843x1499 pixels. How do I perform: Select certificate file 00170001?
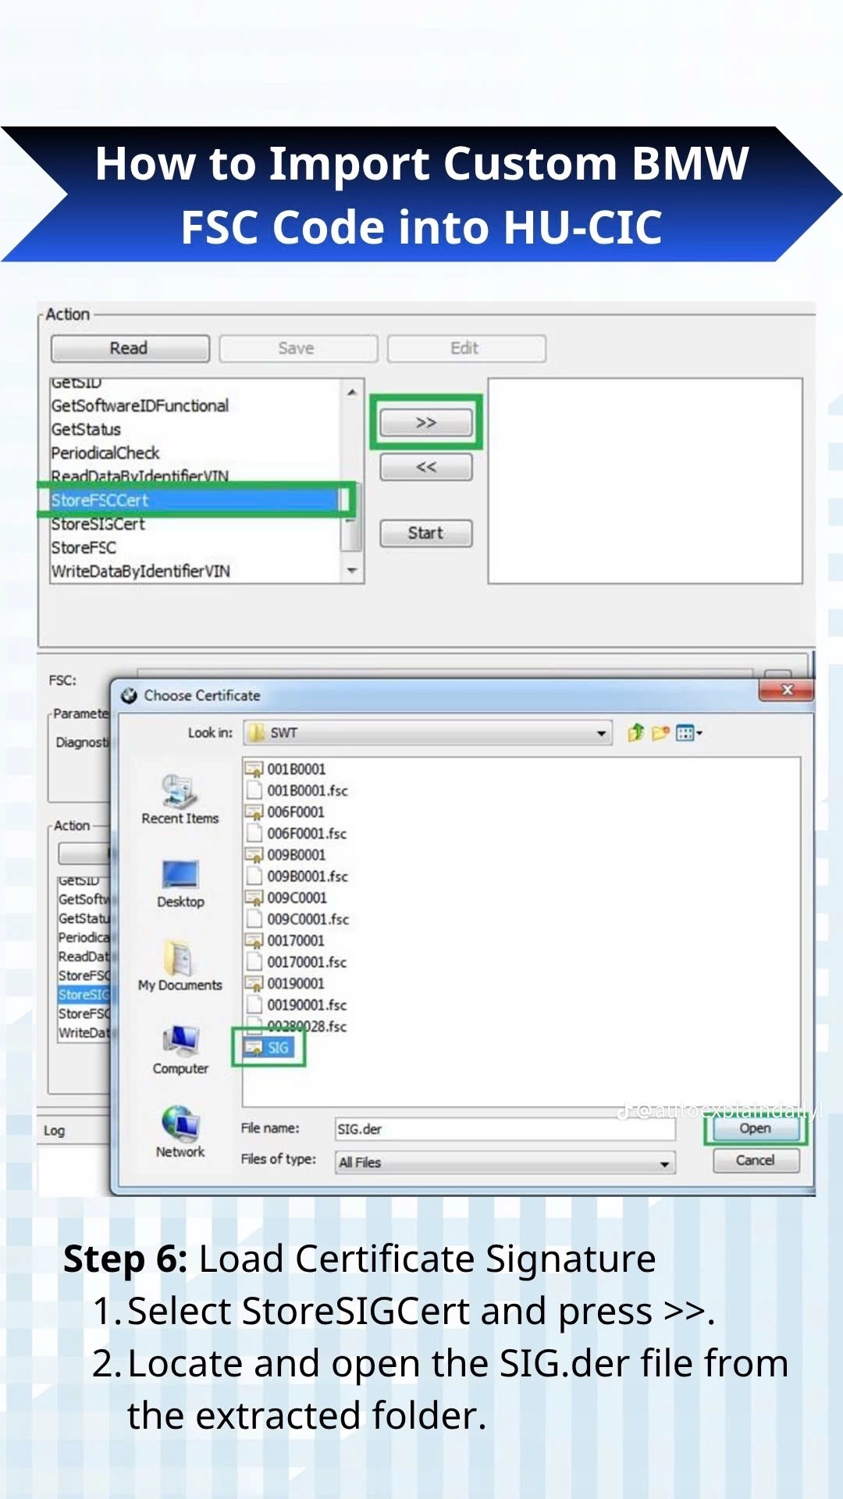click(285, 941)
